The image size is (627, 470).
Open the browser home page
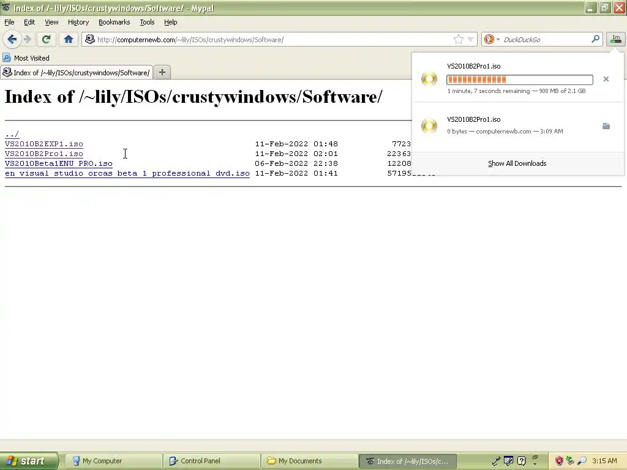[69, 39]
